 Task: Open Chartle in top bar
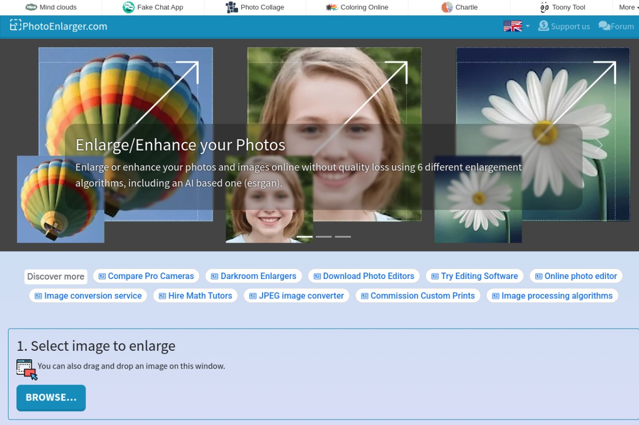click(x=459, y=7)
